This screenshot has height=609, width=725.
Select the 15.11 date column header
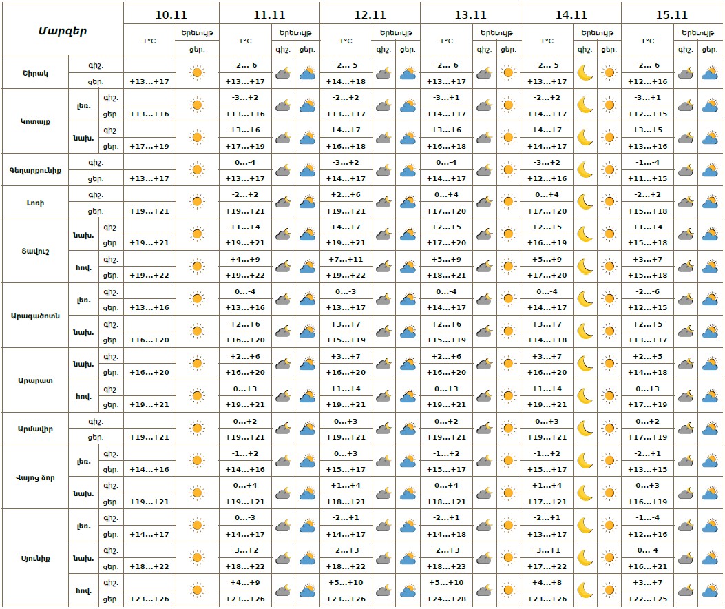pos(671,14)
